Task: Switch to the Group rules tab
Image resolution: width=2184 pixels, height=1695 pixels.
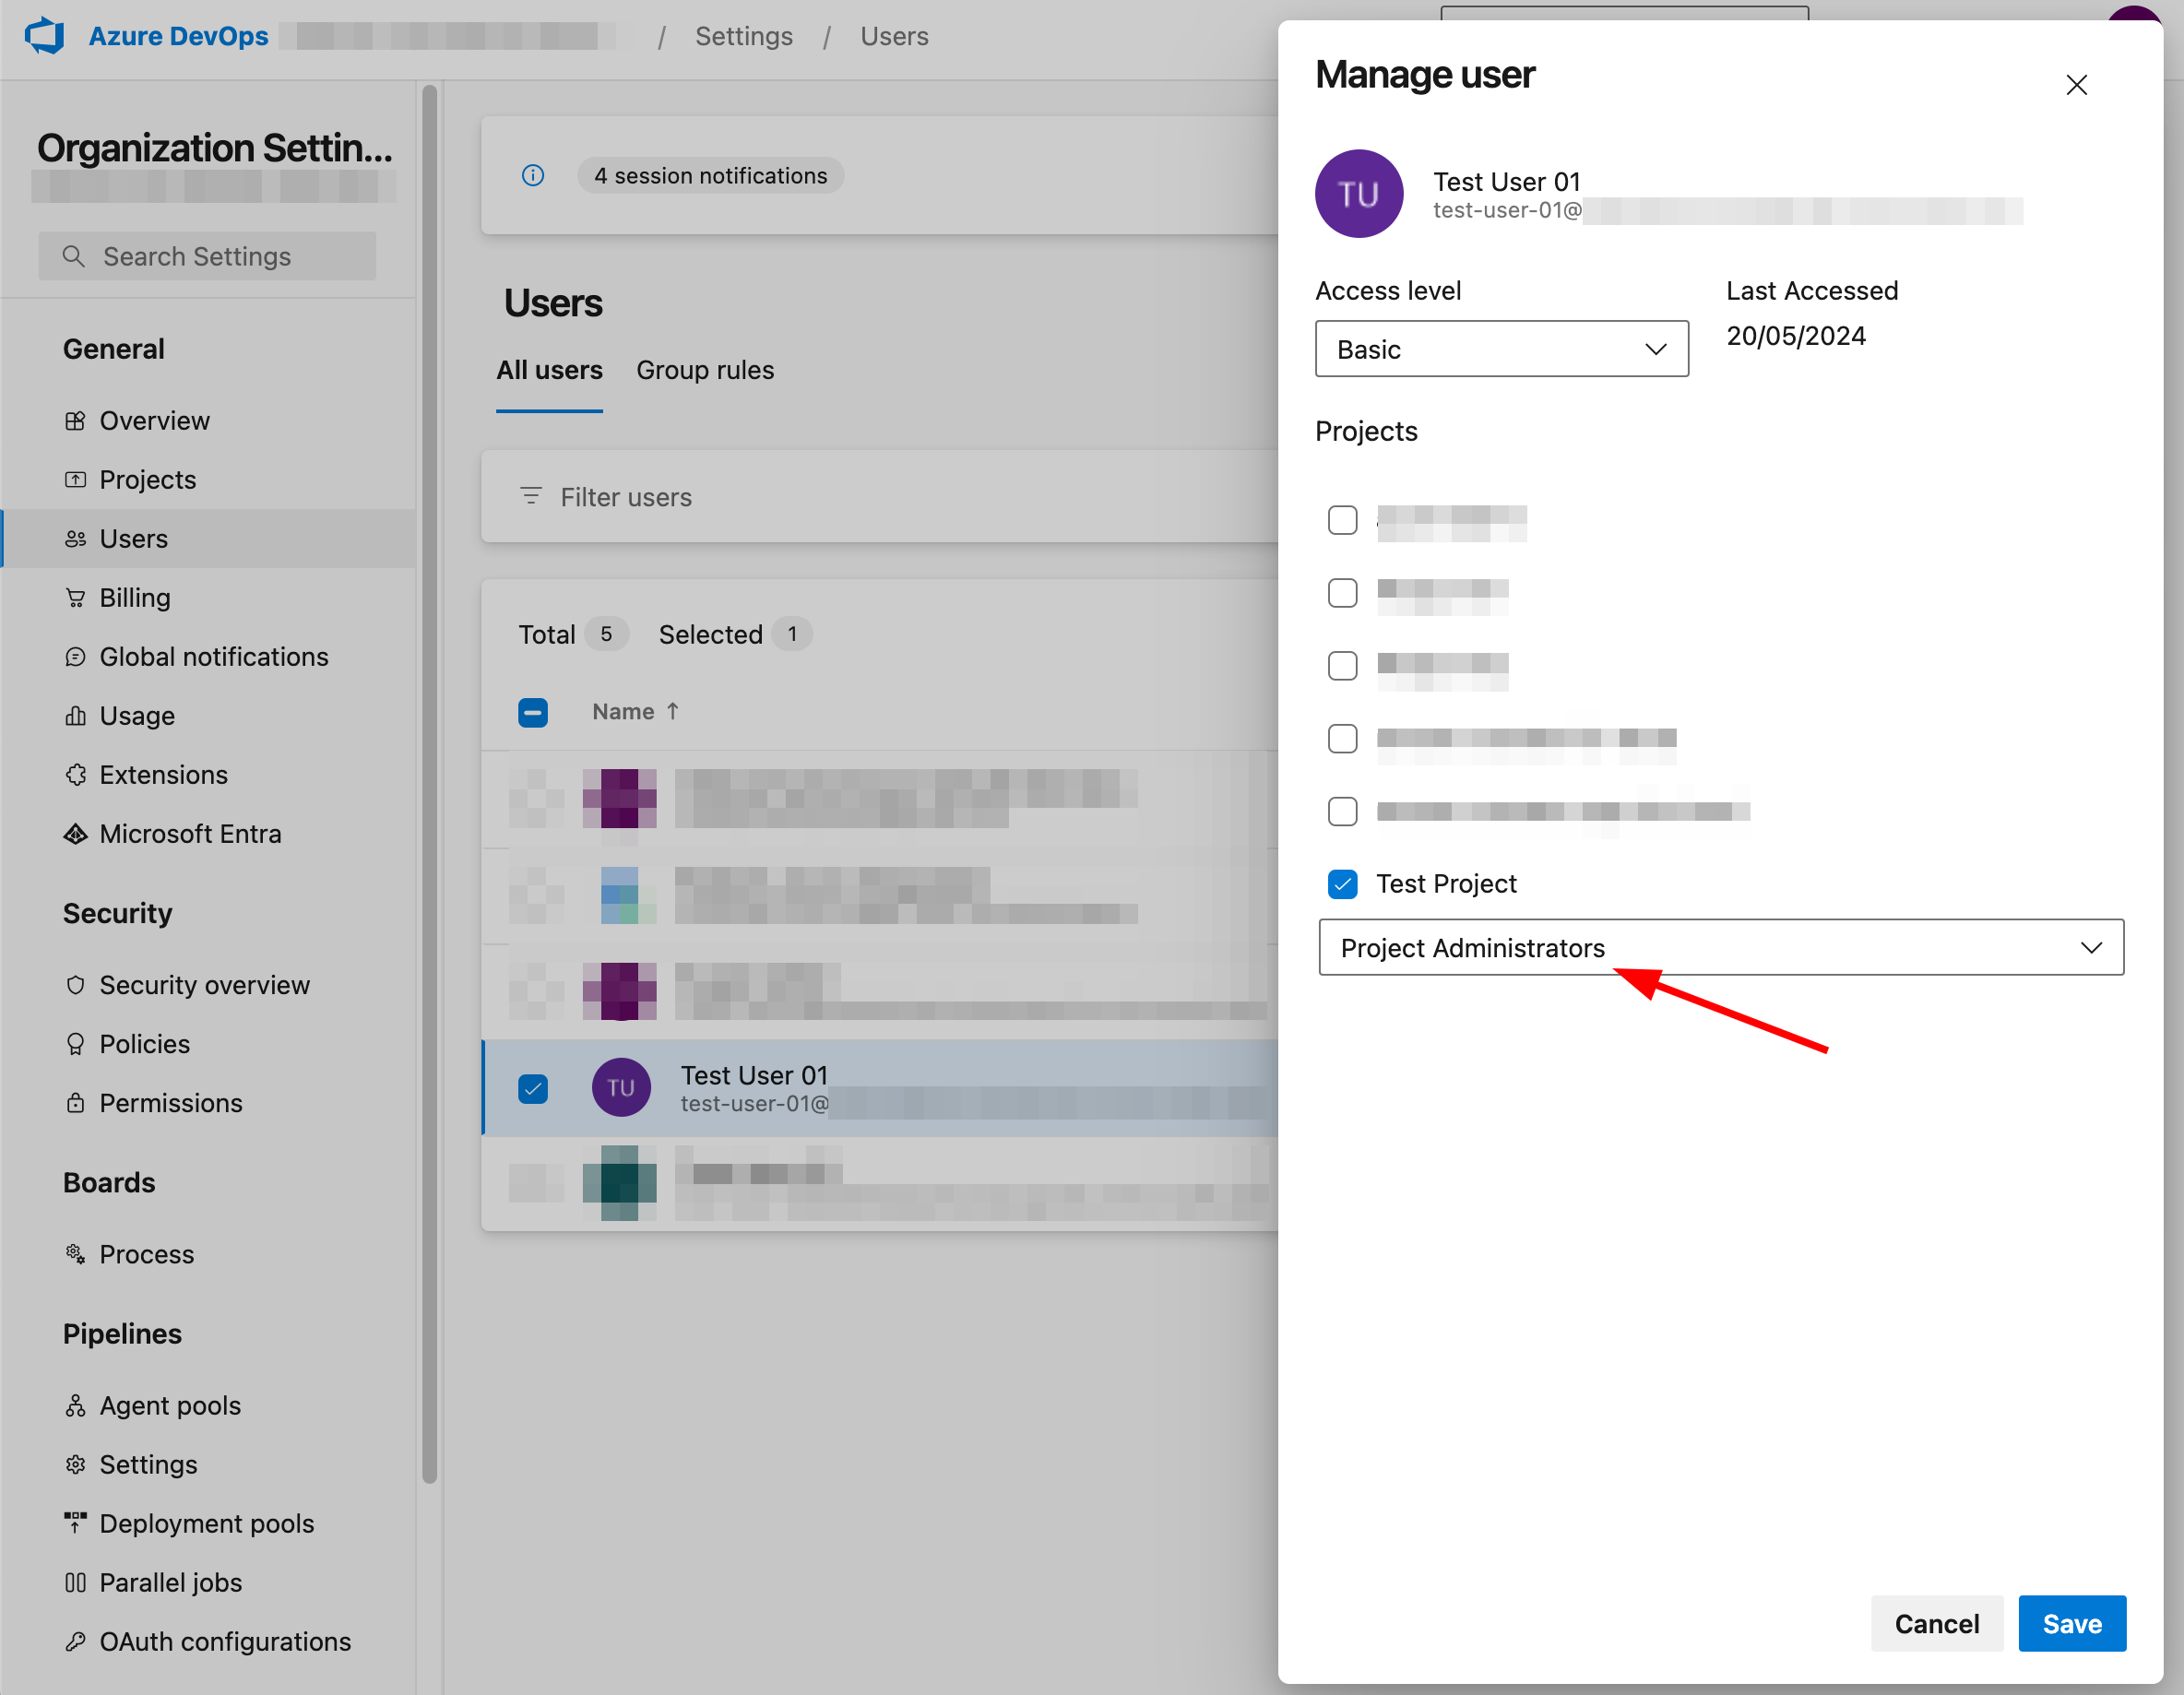Action: pyautogui.click(x=705, y=370)
